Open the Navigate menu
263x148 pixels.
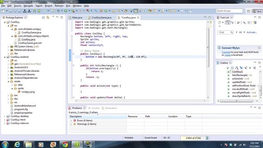(x=28, y=6)
